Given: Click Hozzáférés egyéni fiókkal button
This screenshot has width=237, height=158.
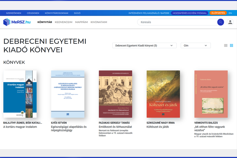Looking at the screenshot, I should [x=189, y=13].
